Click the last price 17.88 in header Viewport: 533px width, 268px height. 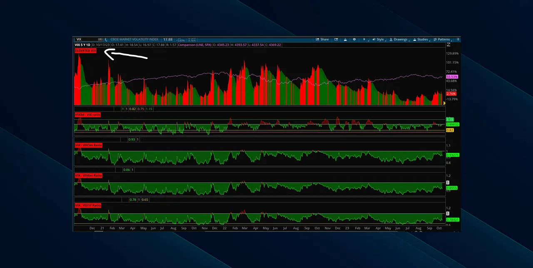168,39
